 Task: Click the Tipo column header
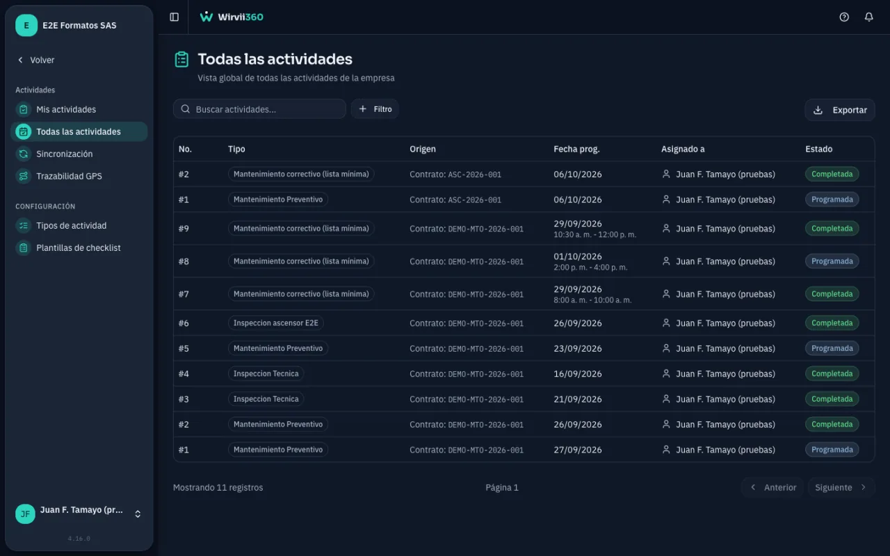(236, 149)
